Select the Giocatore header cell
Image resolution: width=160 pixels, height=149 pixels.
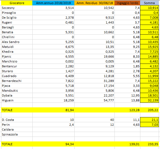tap(17, 3)
